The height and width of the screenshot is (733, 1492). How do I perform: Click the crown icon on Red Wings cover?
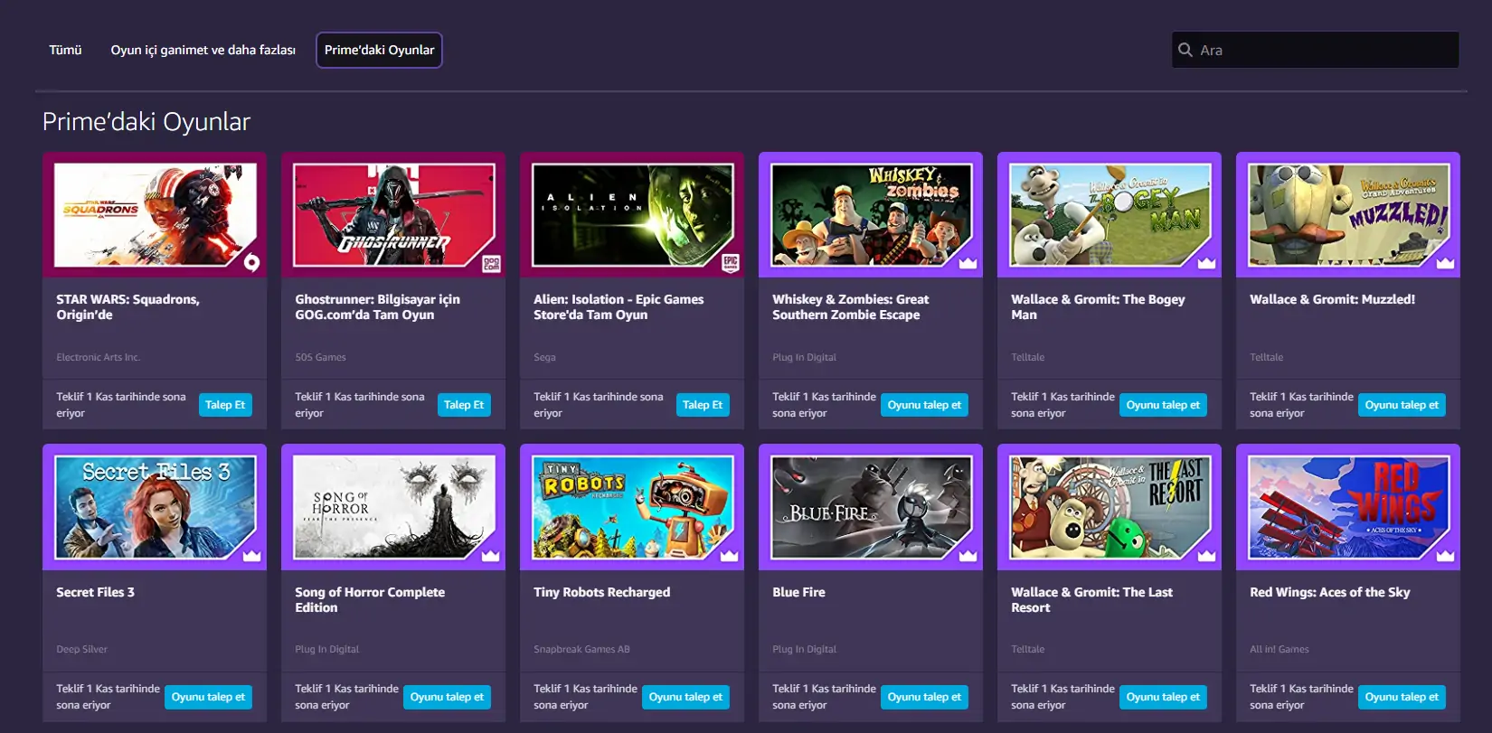1445,556
